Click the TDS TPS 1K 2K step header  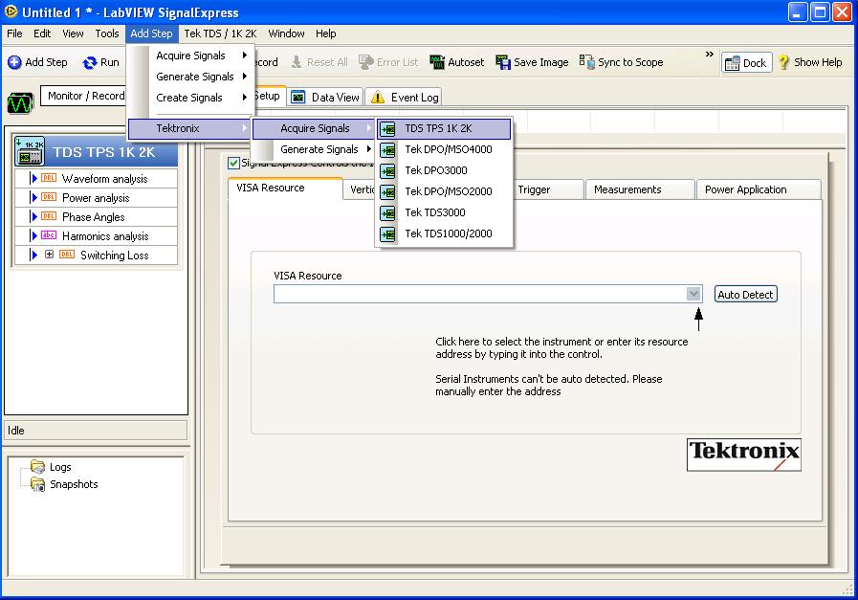tap(96, 151)
